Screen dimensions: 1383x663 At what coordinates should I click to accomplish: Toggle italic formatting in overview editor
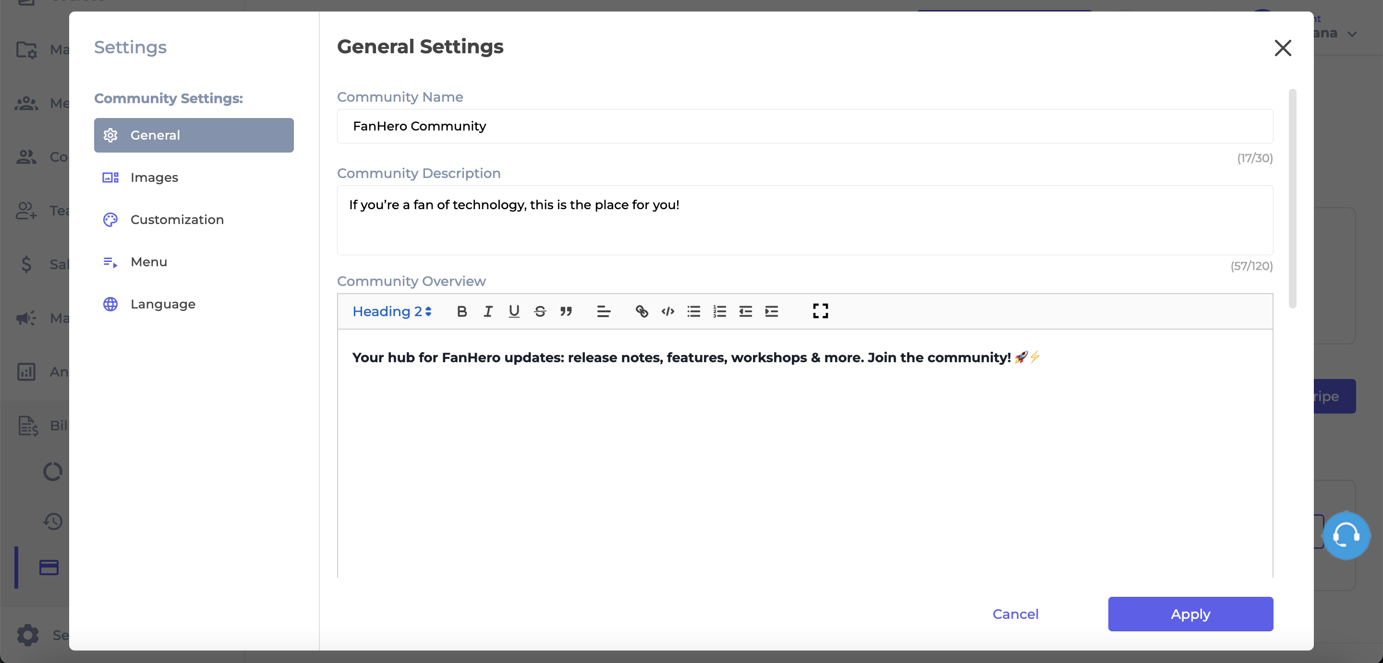[487, 311]
